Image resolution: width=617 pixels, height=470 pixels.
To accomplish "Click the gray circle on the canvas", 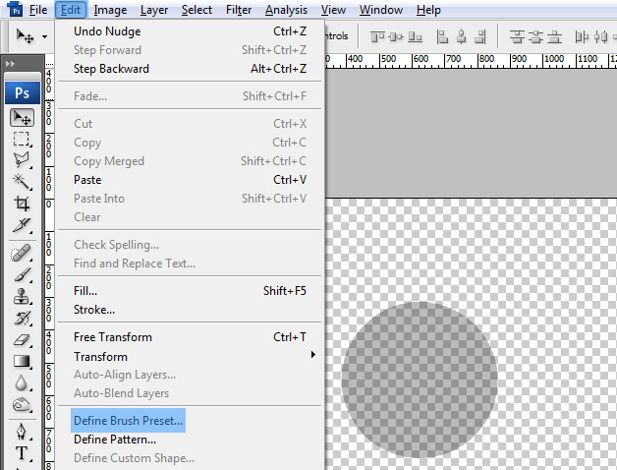I will (x=420, y=380).
